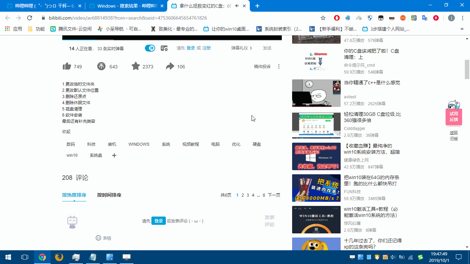470x264 pixels.
Task: Open the win10激活工具+教程 video thumbnail
Action: (x=316, y=220)
